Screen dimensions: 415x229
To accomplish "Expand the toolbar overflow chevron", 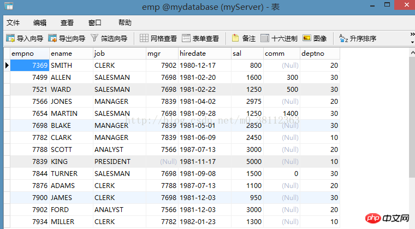I will 412,34.
